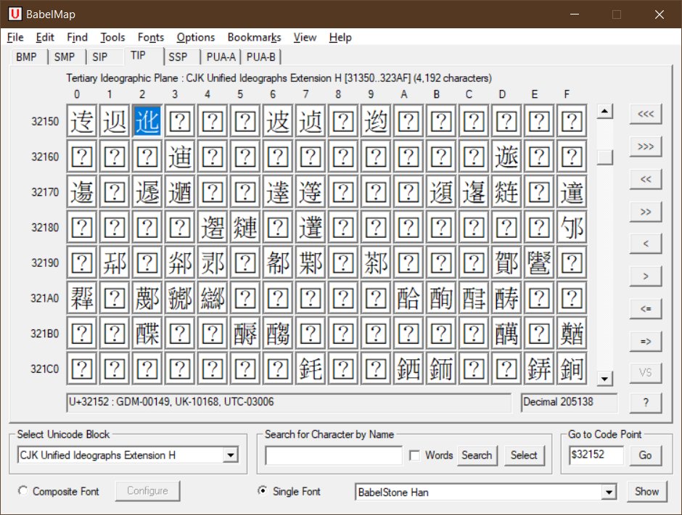
Task: Jump to last block with >>> button
Action: pyautogui.click(x=646, y=147)
